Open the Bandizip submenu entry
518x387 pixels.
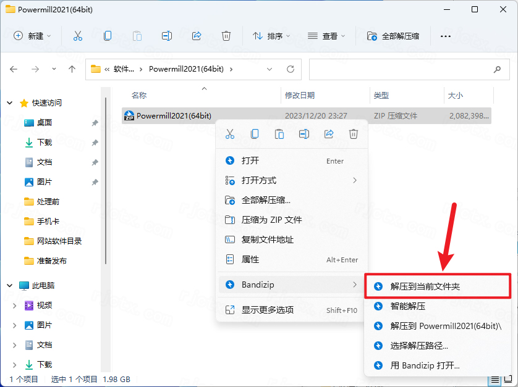pos(291,285)
